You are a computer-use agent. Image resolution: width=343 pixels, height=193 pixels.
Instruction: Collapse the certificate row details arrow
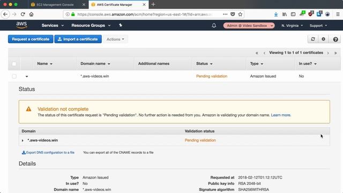(27, 76)
